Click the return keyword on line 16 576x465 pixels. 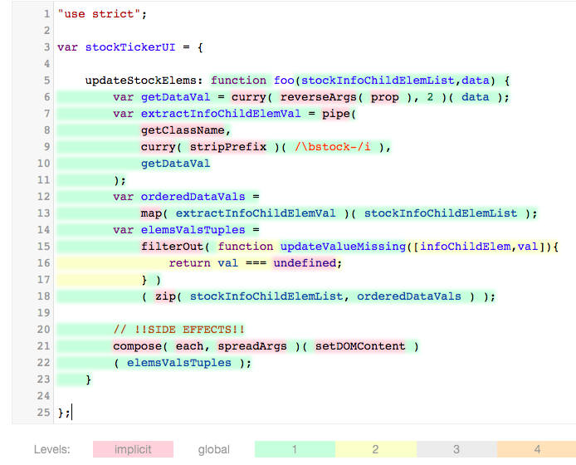(x=189, y=263)
